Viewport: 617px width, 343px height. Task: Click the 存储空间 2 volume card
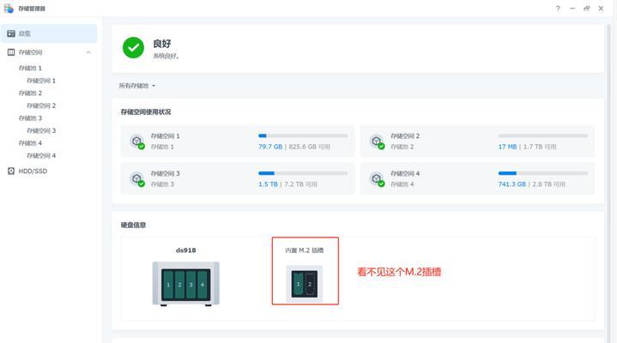pyautogui.click(x=477, y=141)
